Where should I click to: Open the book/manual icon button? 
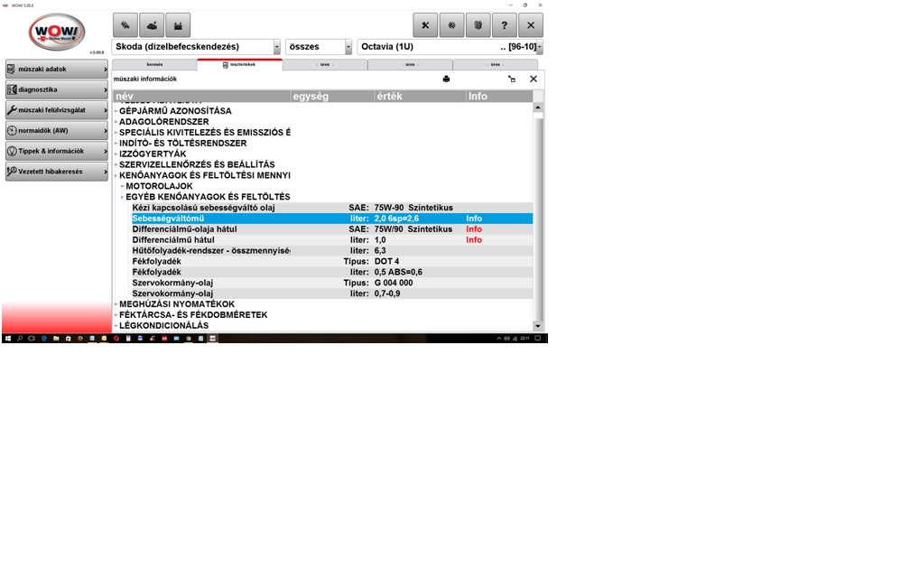(478, 25)
